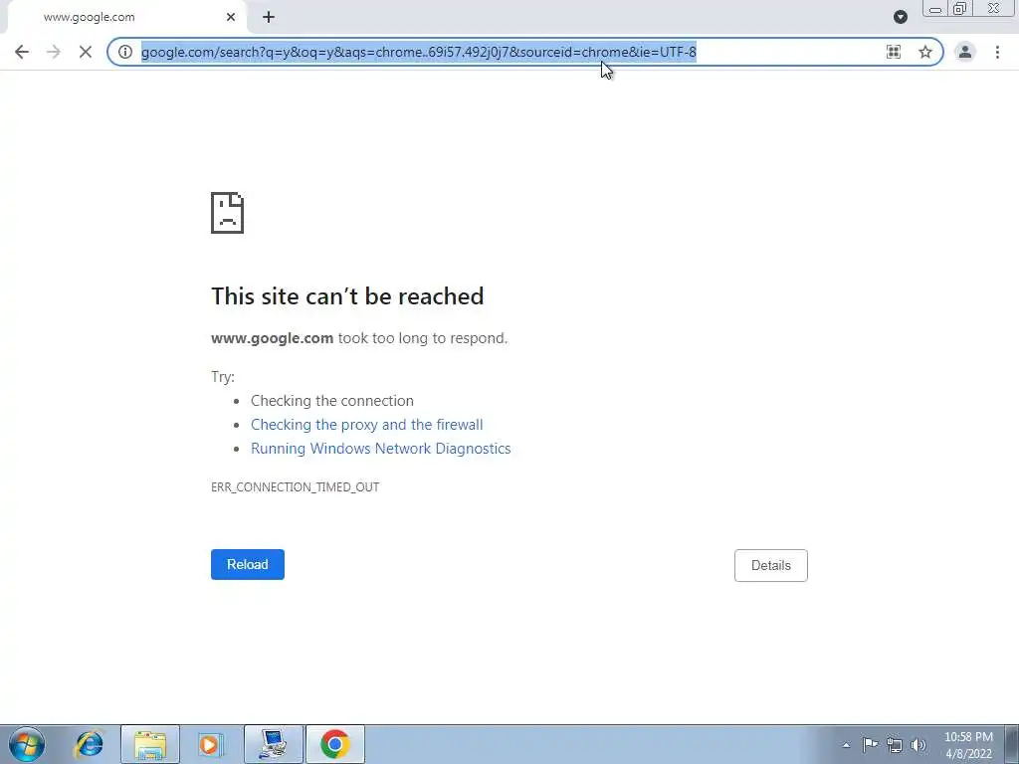Click the Show desktop button
1019x764 pixels.
(1012, 744)
